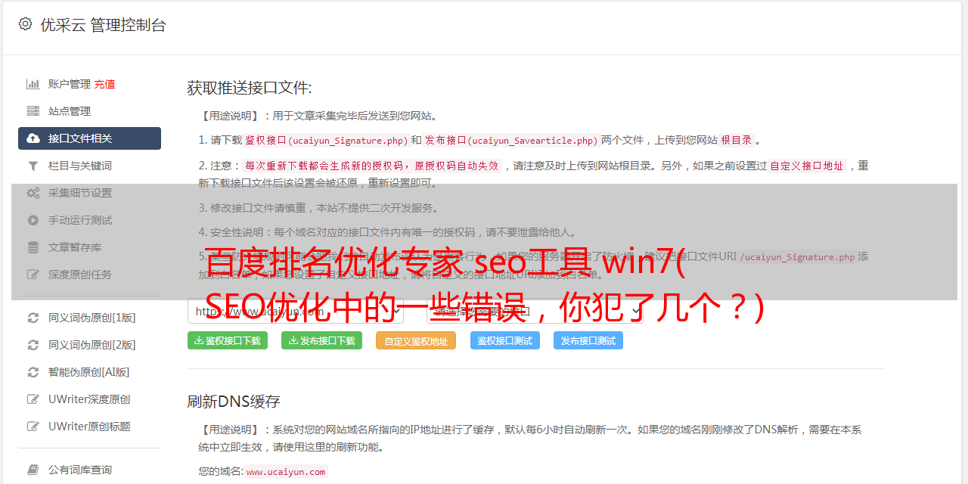Go to UWriter原创标题 menu item

pos(89,427)
